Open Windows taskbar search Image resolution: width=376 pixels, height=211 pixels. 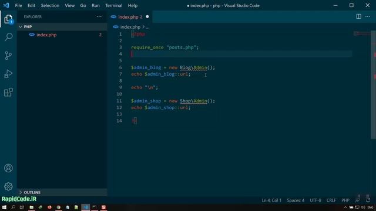(x=13, y=207)
